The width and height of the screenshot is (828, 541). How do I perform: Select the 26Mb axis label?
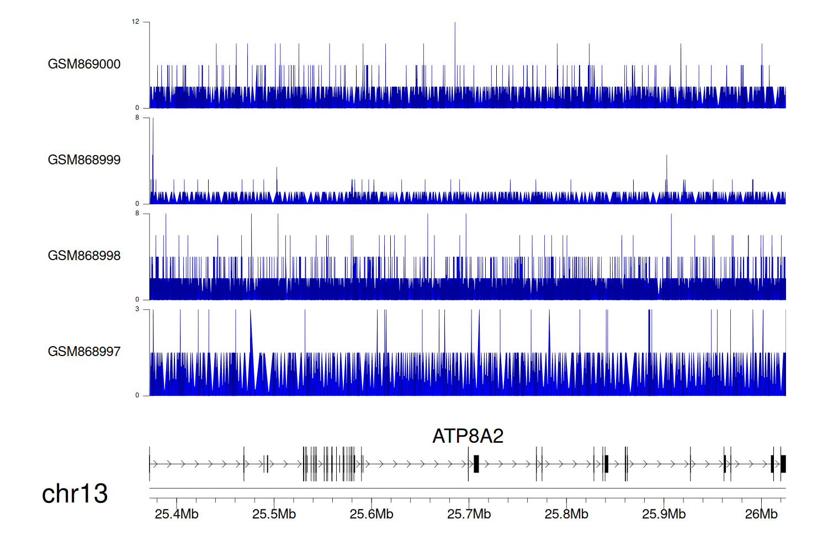click(x=761, y=514)
